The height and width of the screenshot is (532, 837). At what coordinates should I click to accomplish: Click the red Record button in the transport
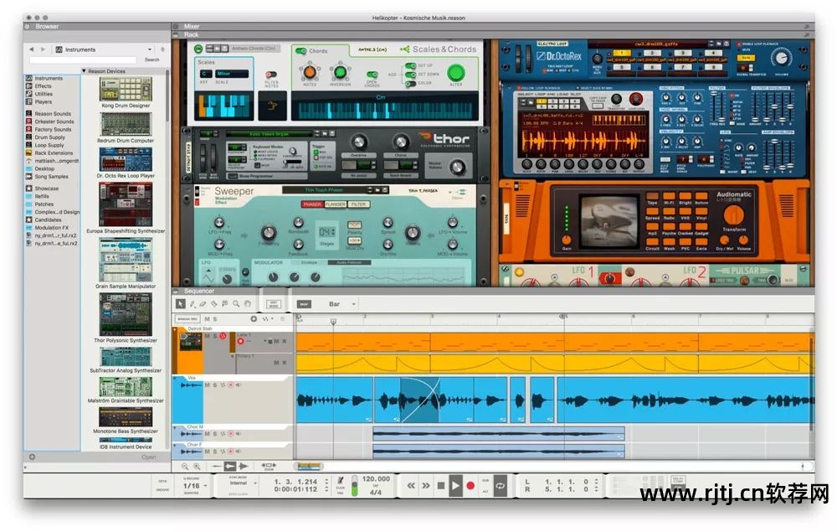pos(470,486)
